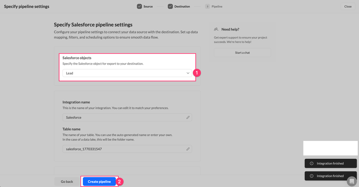Click the Go back button

click(x=67, y=181)
